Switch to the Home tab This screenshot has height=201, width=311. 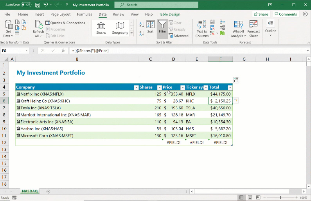pos(23,14)
